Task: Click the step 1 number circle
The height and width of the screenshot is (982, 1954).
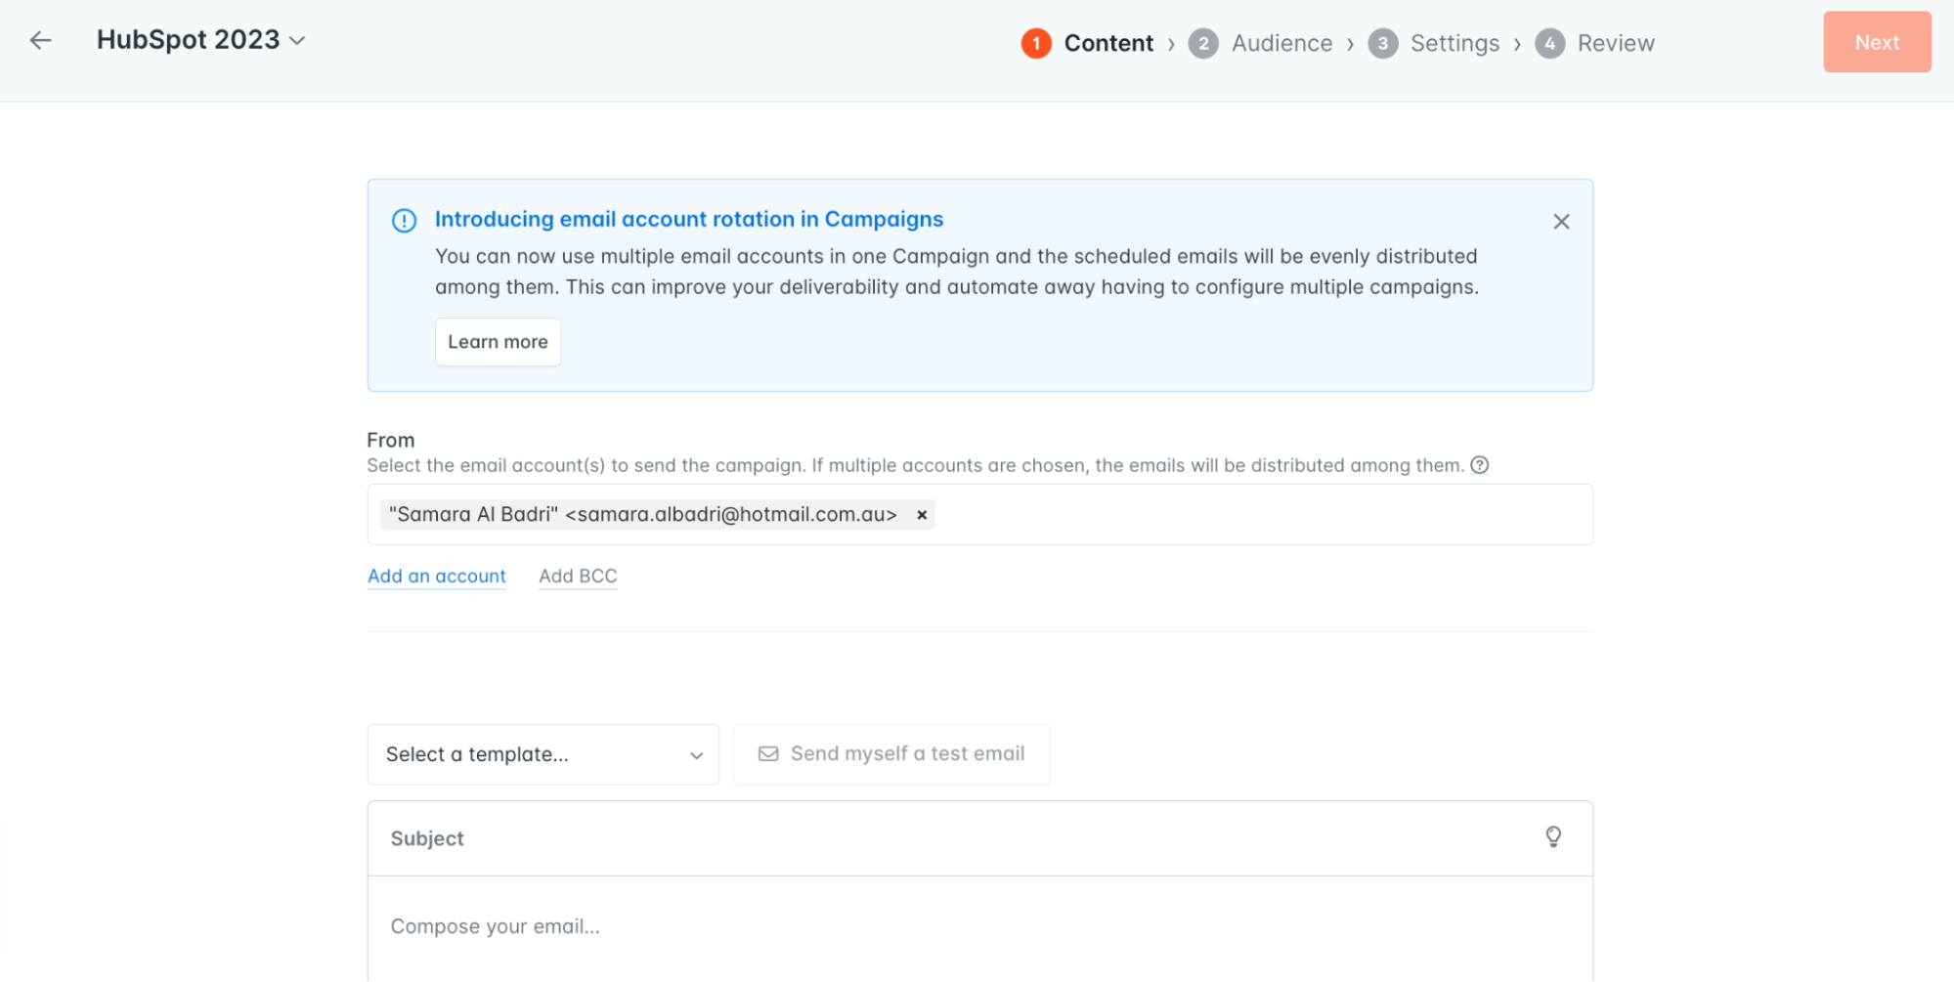Action: (x=1036, y=43)
